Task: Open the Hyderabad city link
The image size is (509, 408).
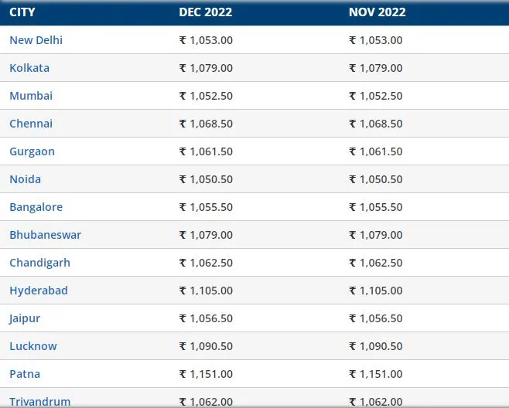Action: (x=39, y=291)
